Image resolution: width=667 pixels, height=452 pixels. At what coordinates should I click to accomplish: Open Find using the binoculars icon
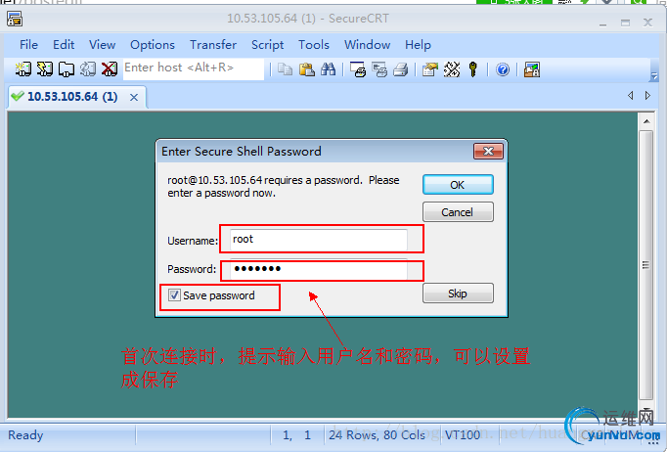328,69
